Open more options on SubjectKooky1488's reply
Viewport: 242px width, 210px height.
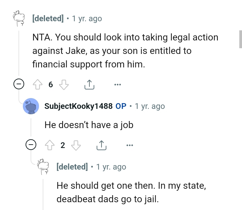pos(129,145)
